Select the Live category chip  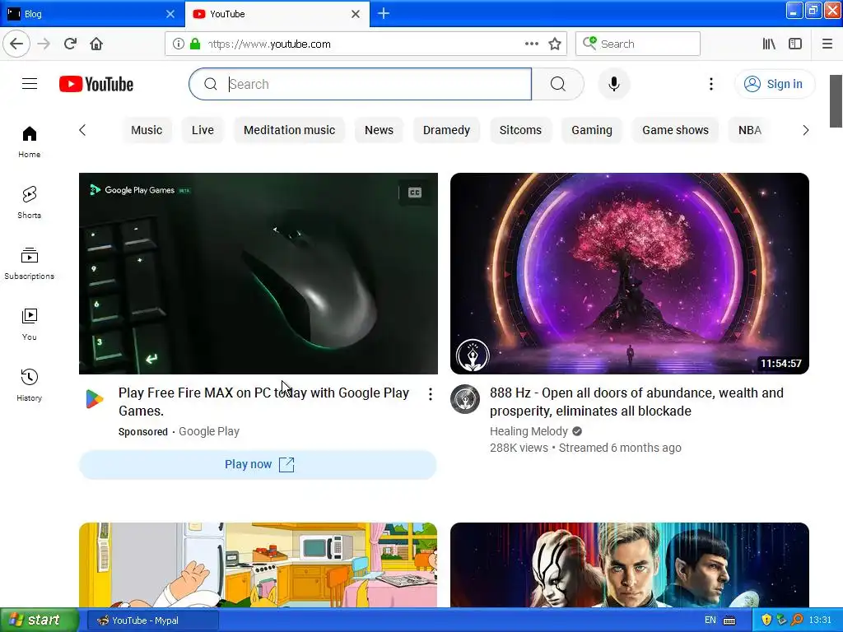tap(203, 130)
